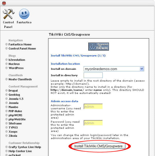Focus the admin Password field

tap(93, 123)
